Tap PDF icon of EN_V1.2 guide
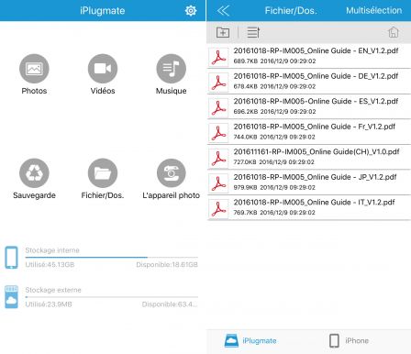This screenshot has height=354, width=411. pyautogui.click(x=218, y=57)
